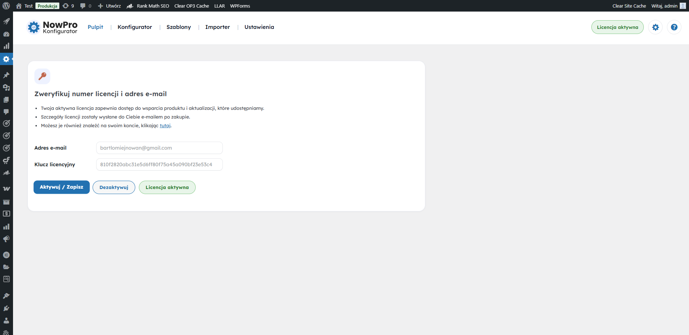Open the Szablony tab
This screenshot has width=689, height=335.
click(x=178, y=27)
